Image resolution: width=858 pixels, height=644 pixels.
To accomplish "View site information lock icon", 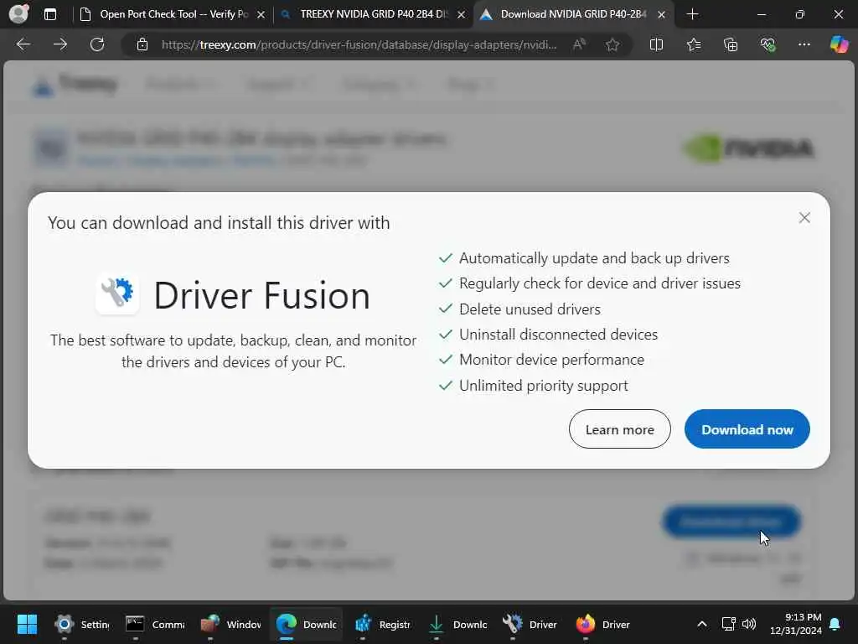I will [142, 44].
